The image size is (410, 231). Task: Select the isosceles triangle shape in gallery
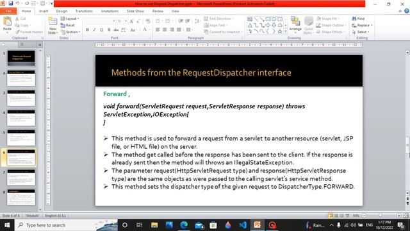250,26
